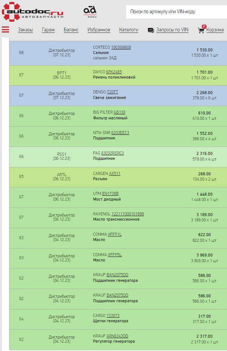Open the red hamburger menu icon
227x351 pixels.
click(6, 29)
